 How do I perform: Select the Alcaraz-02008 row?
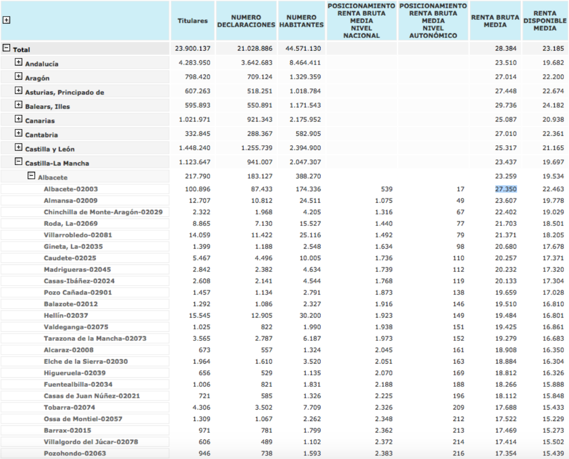85,350
